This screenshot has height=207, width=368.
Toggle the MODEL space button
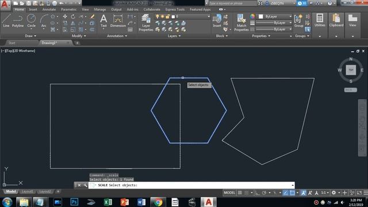tap(229, 193)
